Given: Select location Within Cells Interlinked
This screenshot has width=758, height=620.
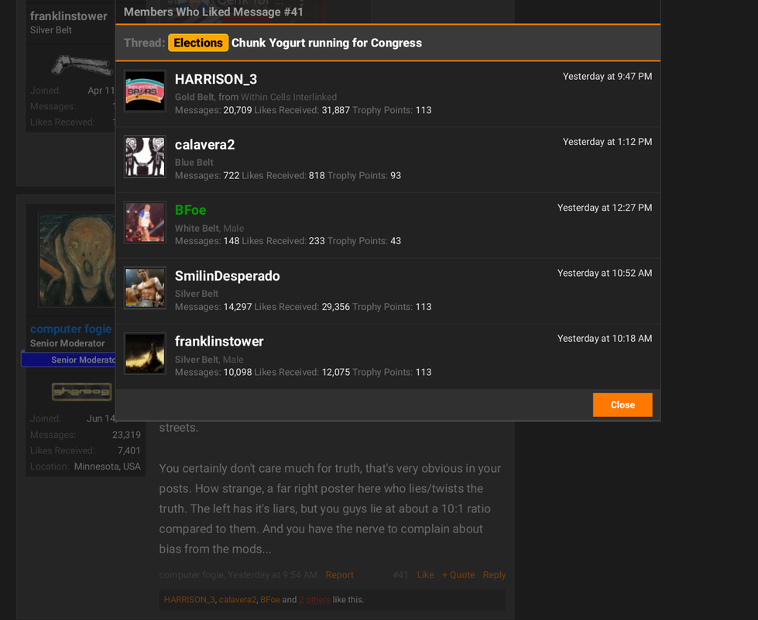Looking at the screenshot, I should [289, 97].
